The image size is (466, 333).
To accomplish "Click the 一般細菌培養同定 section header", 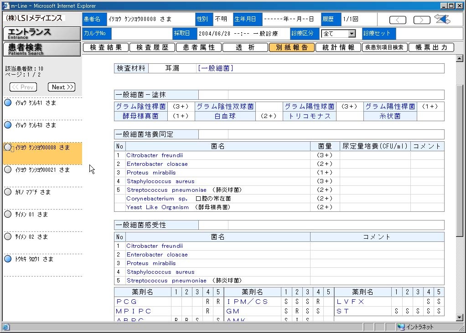I will (x=156, y=134).
